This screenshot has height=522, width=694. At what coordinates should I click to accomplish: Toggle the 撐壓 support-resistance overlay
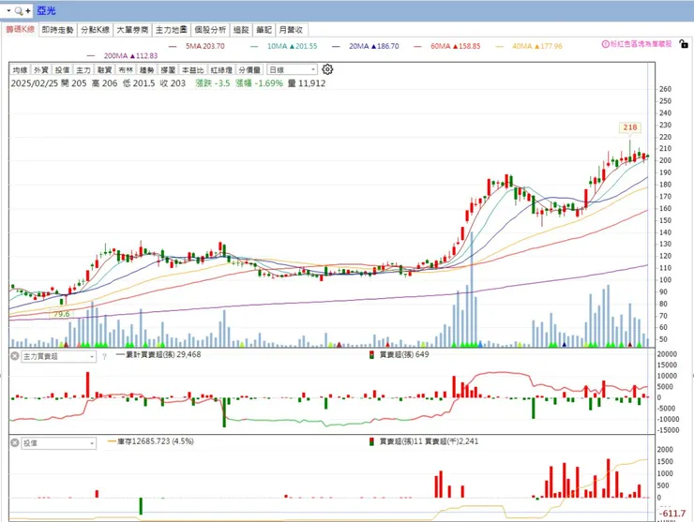click(168, 70)
